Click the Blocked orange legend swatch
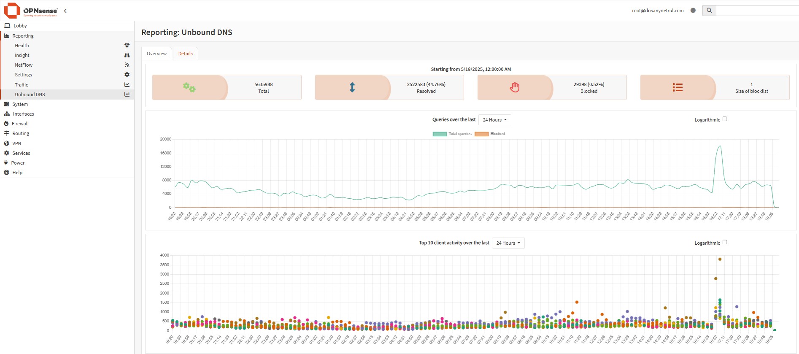Screen dimensions: 799x354 tap(481, 134)
